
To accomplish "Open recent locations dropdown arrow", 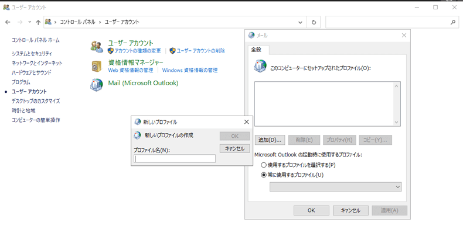I will [29, 22].
